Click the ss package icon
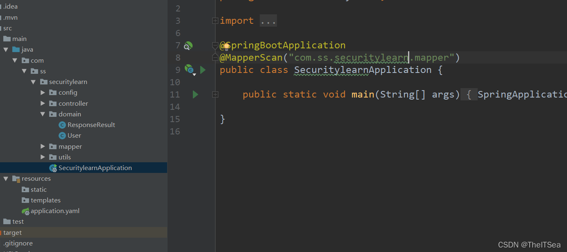567x252 pixels. click(x=34, y=71)
